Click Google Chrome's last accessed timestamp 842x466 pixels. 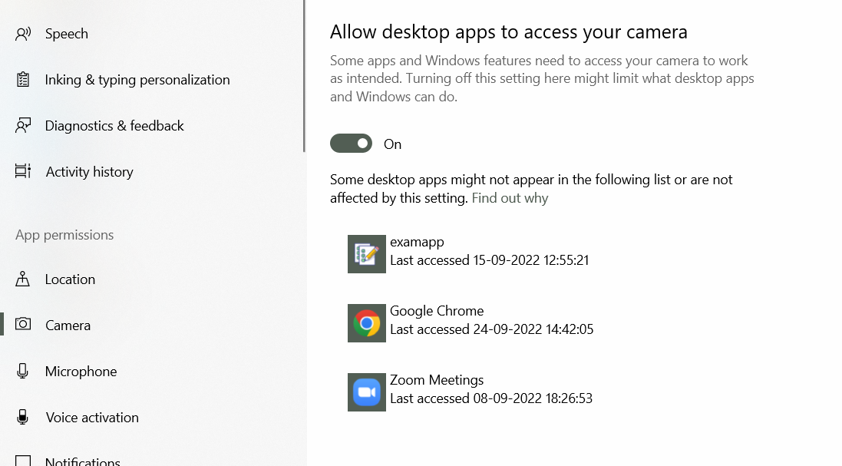pyautogui.click(x=491, y=329)
